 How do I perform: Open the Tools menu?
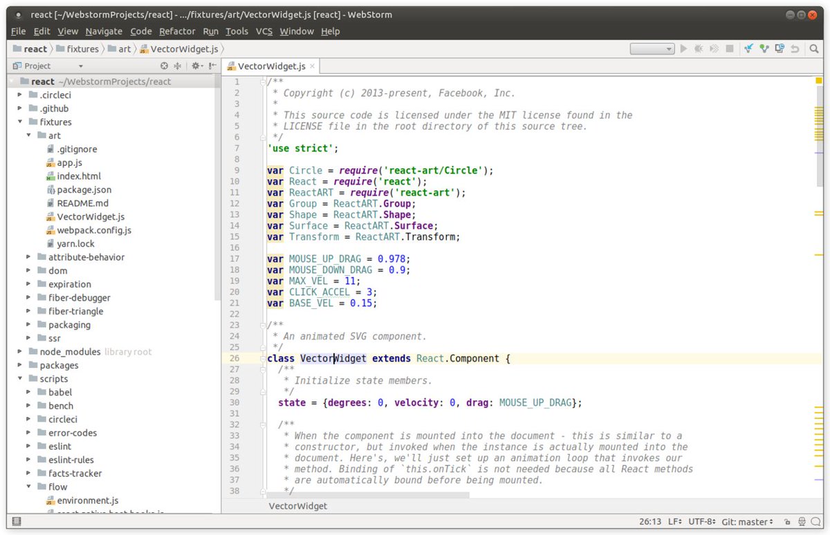(237, 31)
